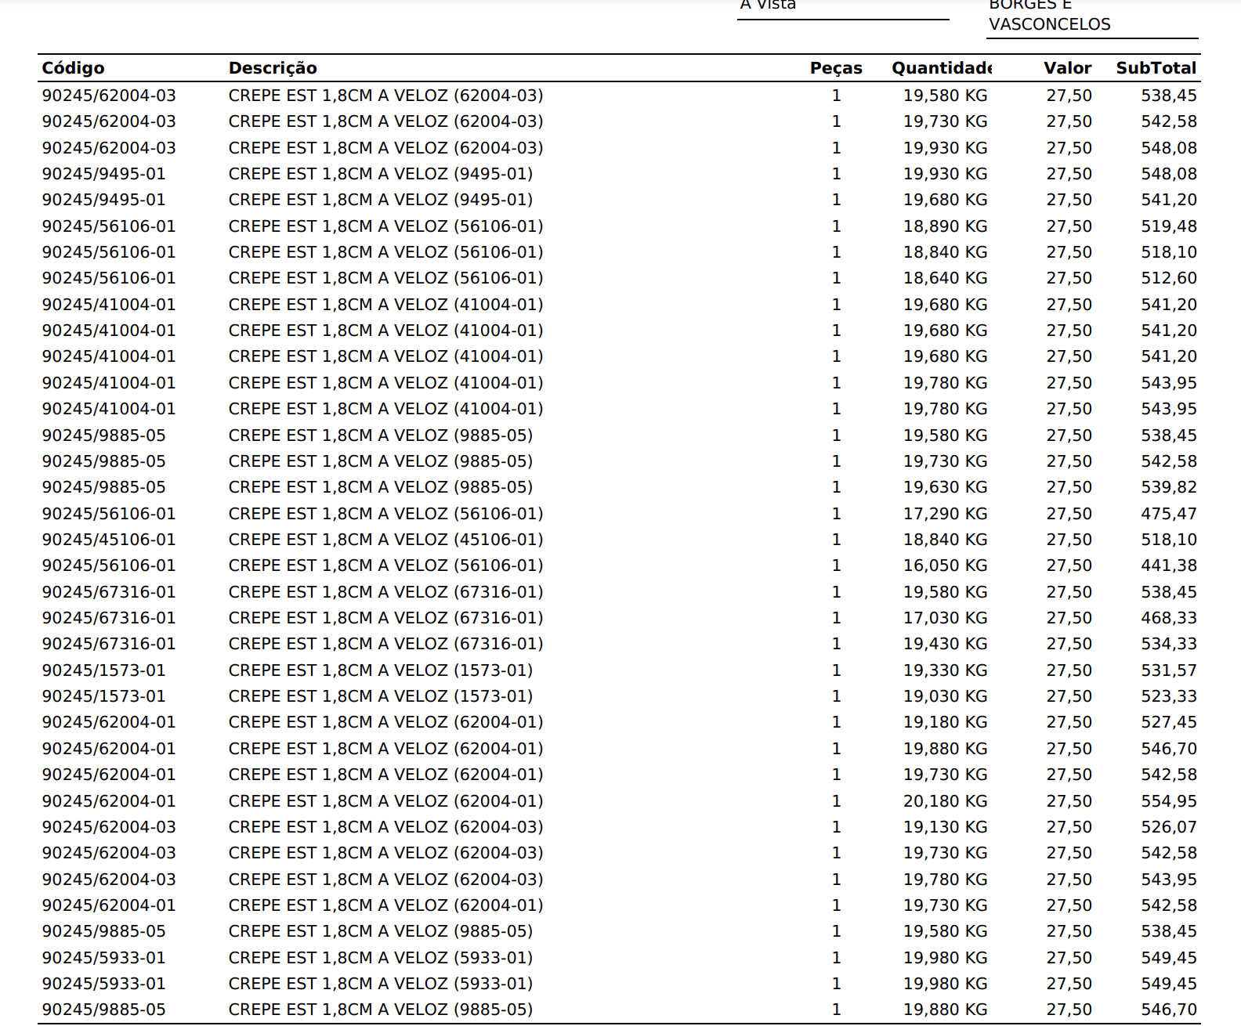
Task: Click the 19,330 KG quantity cell
Action: pyautogui.click(x=945, y=670)
